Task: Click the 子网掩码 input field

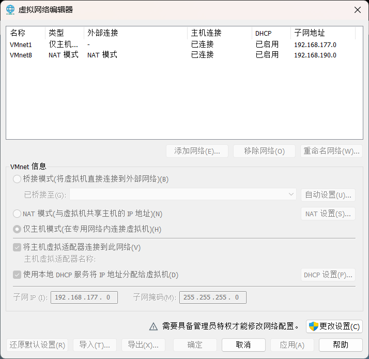Action: [x=213, y=297]
